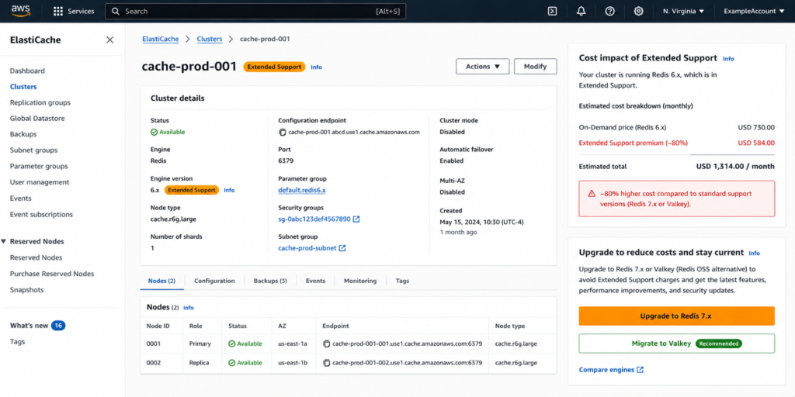The image size is (795, 397).
Task: Click Migrate to Valkey button
Action: [676, 343]
